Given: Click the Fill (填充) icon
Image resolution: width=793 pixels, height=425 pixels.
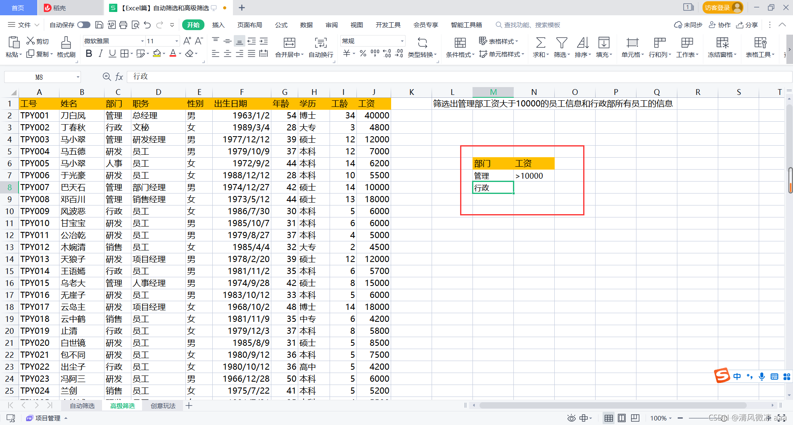Looking at the screenshot, I should tap(604, 42).
